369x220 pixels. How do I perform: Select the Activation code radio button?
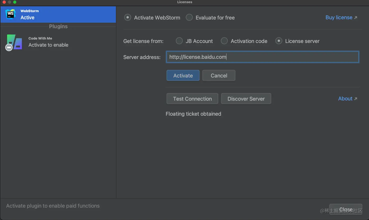click(x=224, y=41)
